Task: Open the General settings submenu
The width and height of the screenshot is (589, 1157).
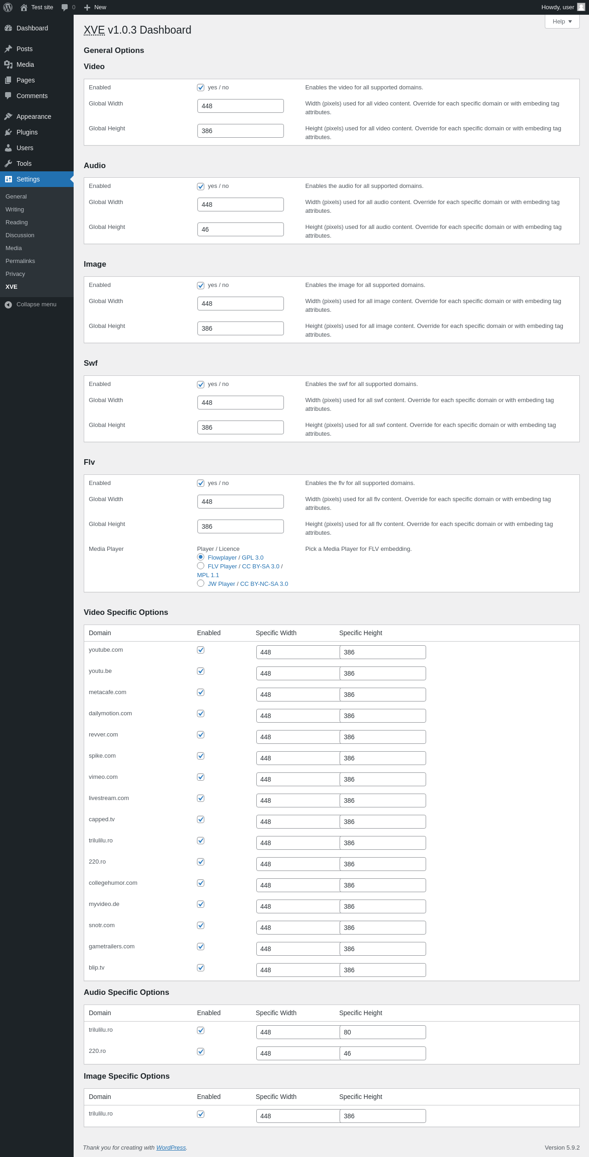Action: 16,197
